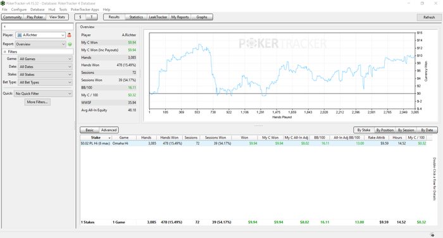This screenshot has height=238, width=443.
Task: Sort by the Won column header
Action: 245,137
